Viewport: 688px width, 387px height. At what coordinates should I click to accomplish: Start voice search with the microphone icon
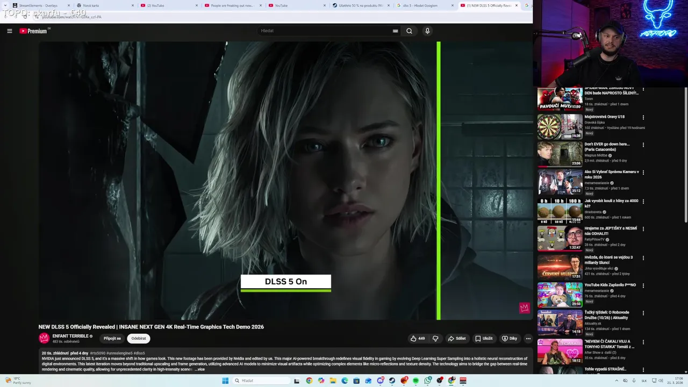[x=427, y=31]
